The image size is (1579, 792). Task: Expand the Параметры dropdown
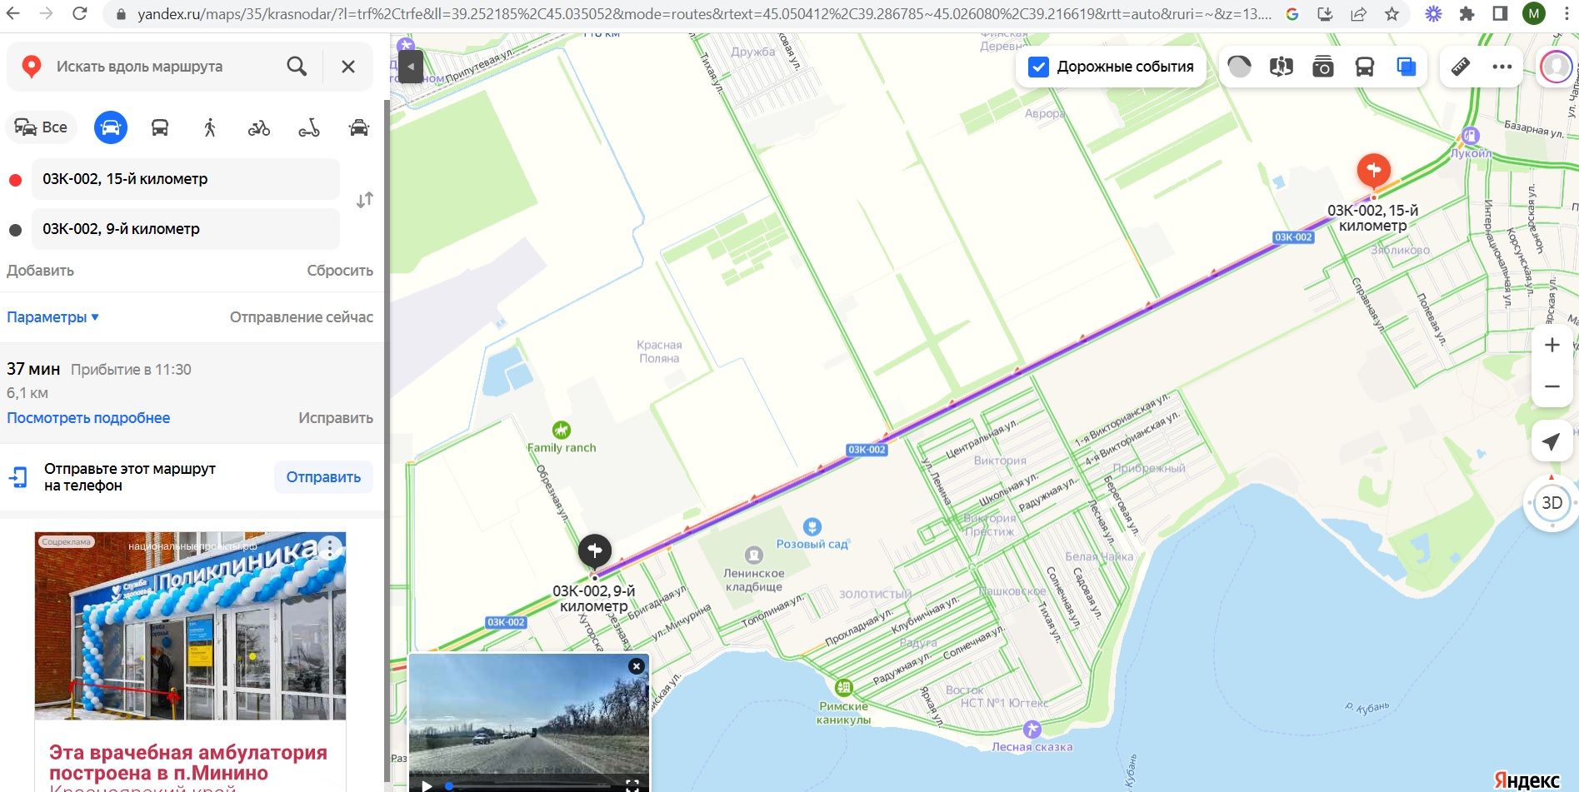coord(52,317)
